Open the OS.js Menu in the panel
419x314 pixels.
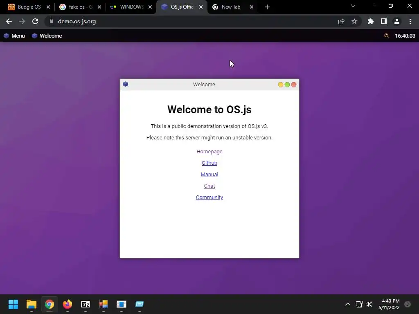point(14,36)
